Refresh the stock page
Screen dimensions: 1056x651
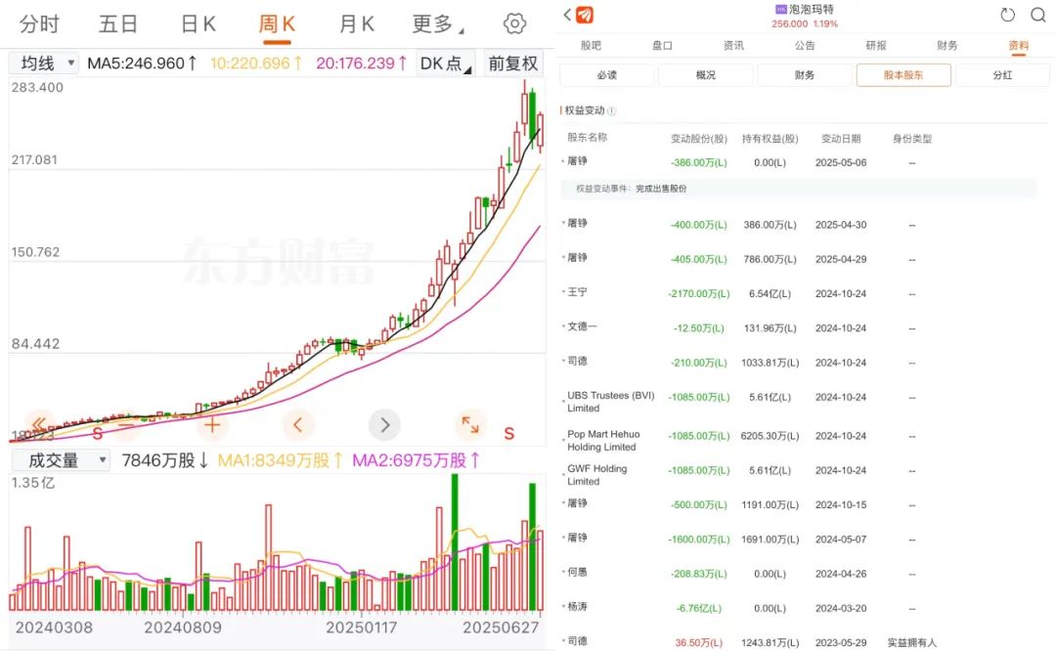point(1007,15)
